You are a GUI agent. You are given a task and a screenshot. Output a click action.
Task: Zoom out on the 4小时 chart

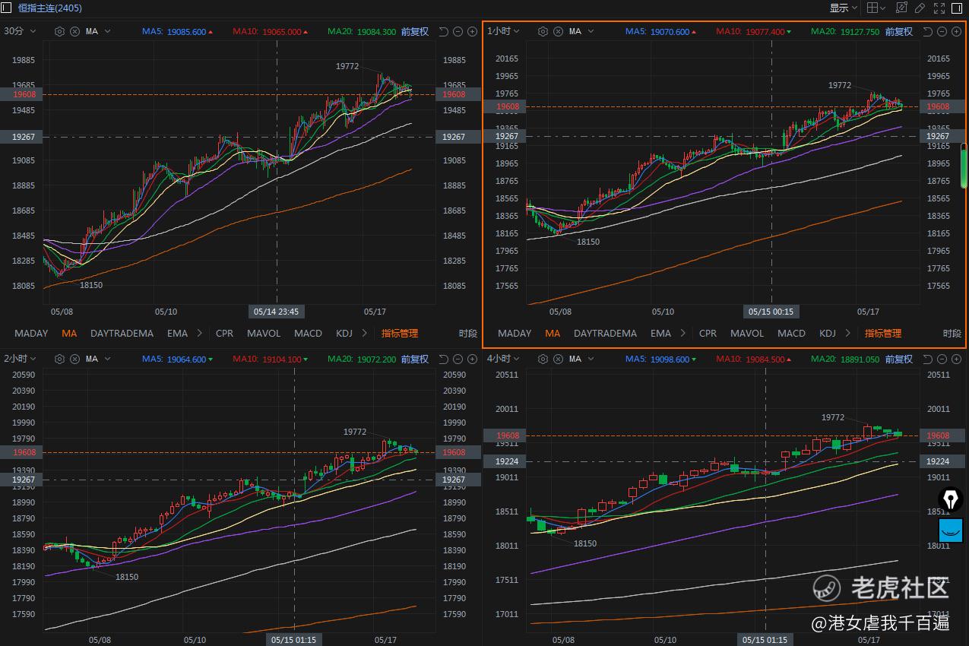pyautogui.click(x=942, y=359)
